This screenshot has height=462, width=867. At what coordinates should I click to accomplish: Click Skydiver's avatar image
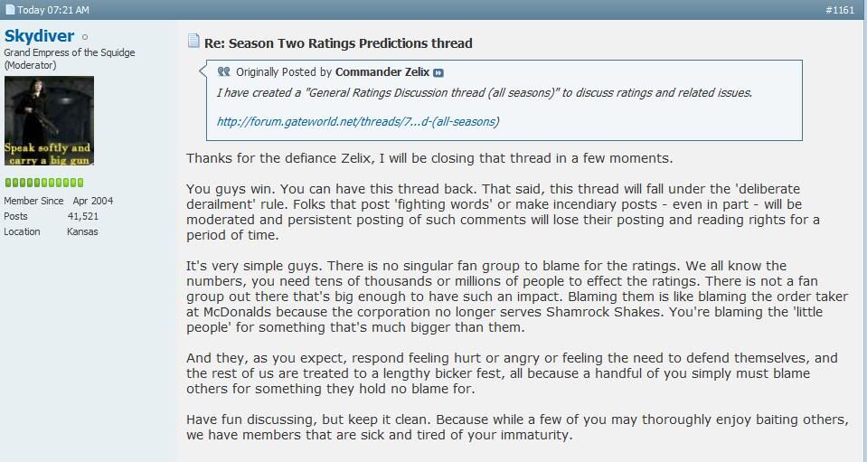(x=49, y=120)
